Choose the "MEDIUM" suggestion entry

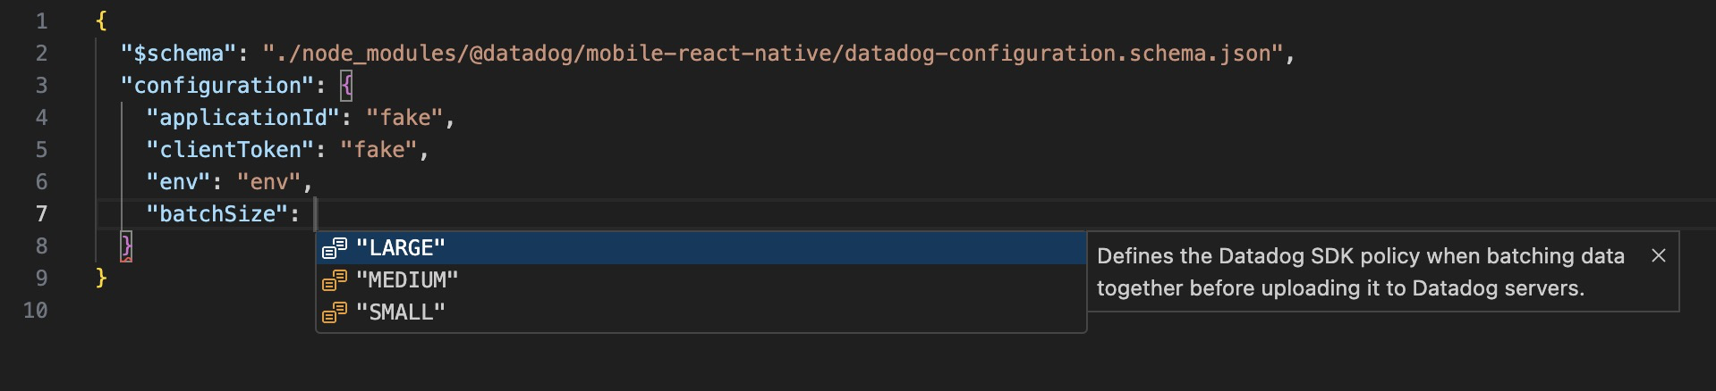pos(407,280)
